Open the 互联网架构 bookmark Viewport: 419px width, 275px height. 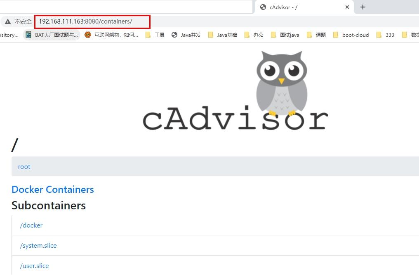tap(112, 35)
